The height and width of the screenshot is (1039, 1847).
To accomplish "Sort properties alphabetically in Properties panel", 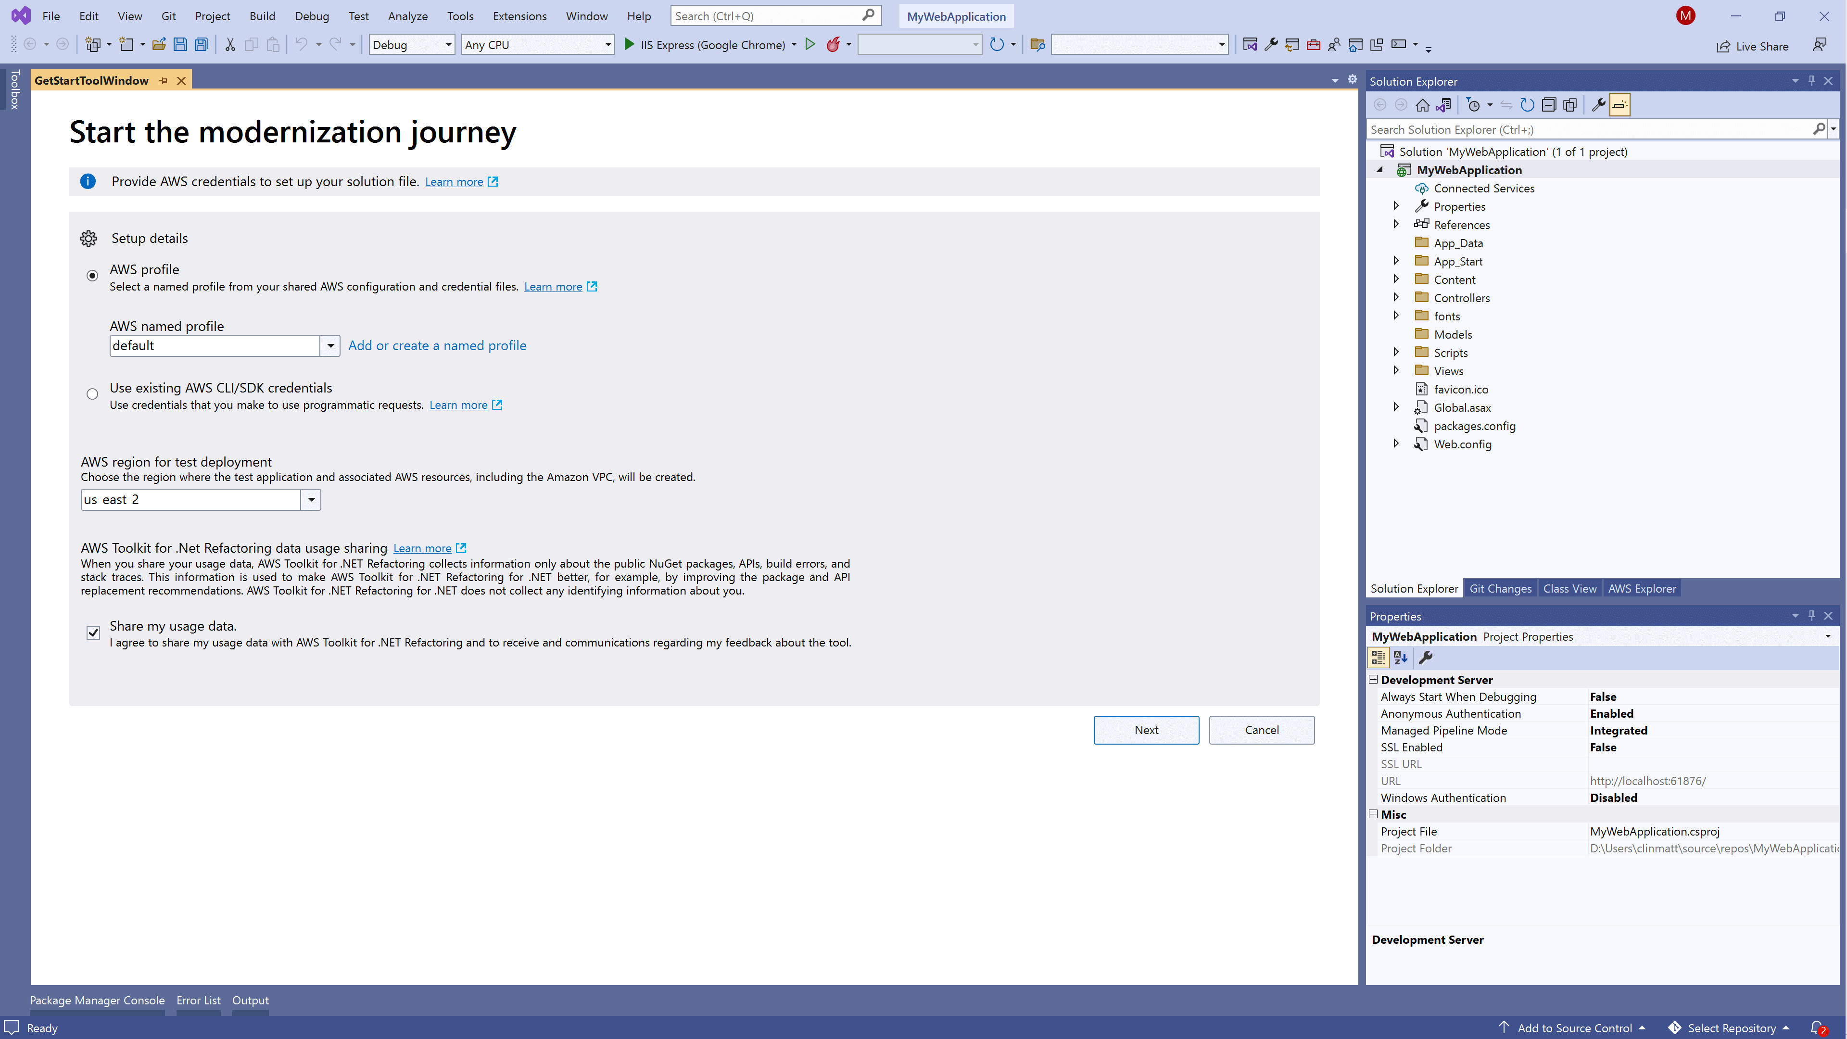I will [x=1400, y=658].
